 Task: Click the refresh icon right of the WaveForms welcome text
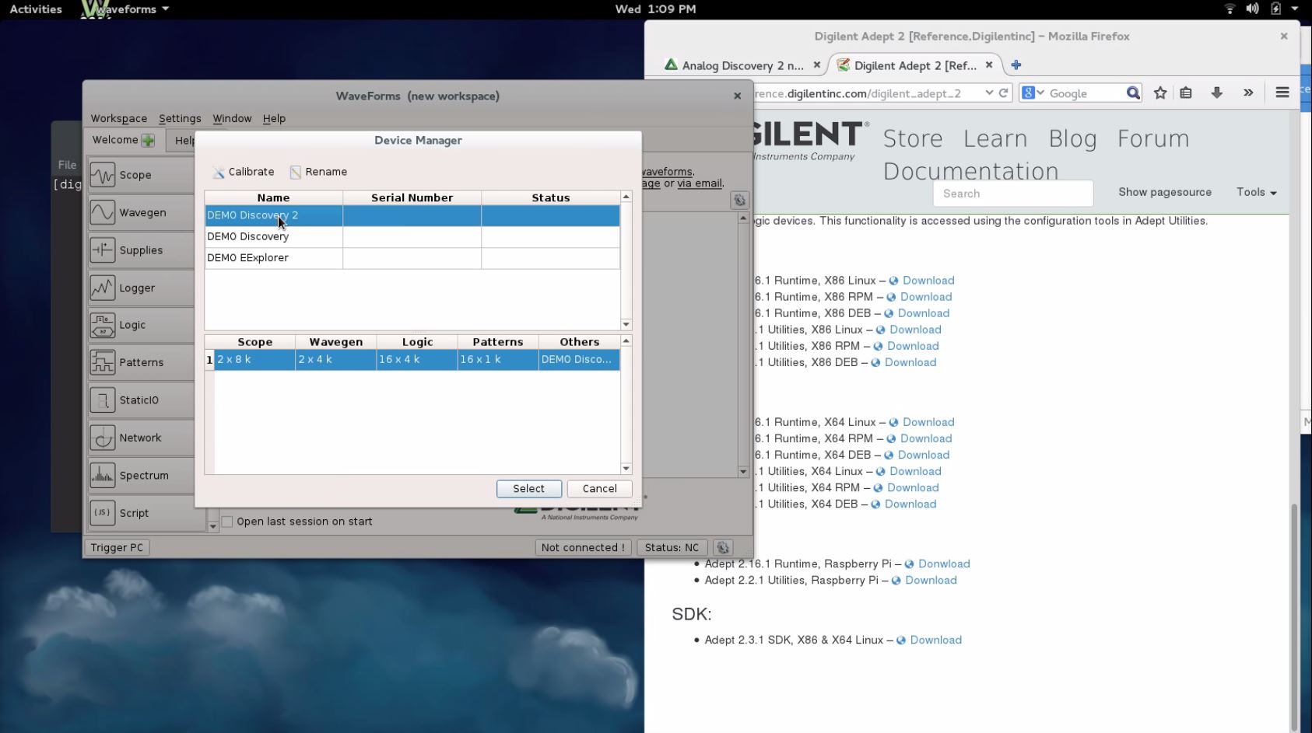pos(739,200)
